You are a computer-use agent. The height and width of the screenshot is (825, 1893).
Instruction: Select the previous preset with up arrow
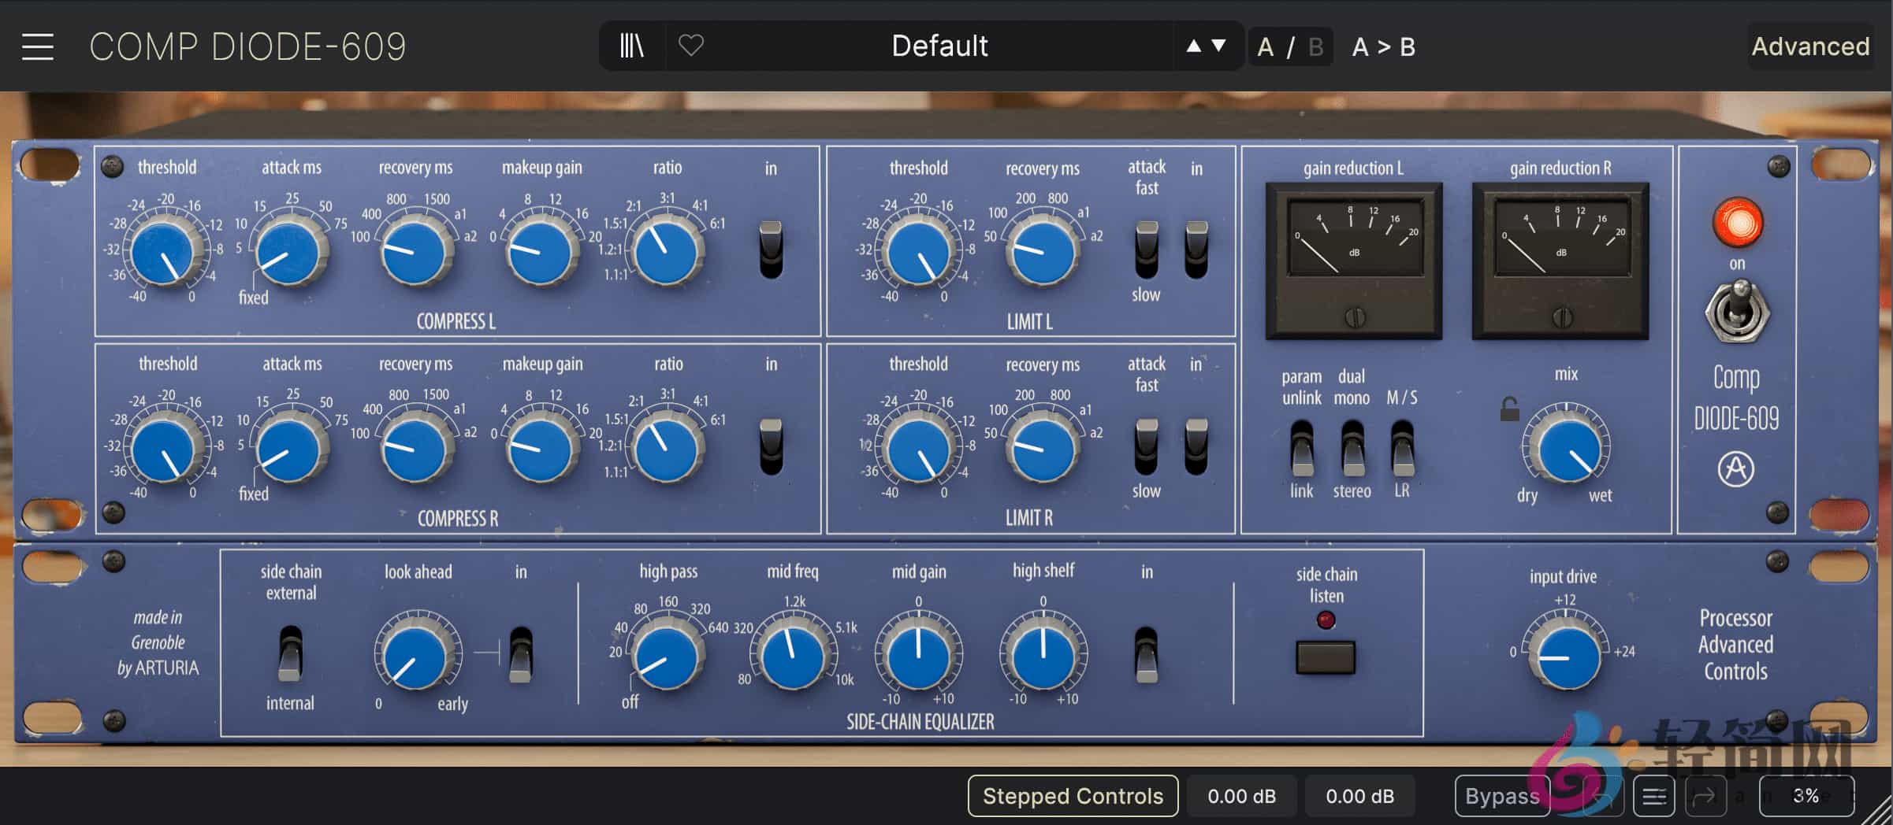1194,46
